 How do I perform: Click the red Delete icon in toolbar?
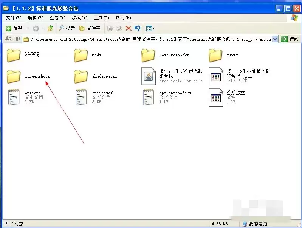pos(129,28)
